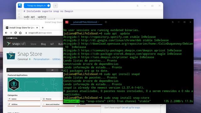This screenshot has width=201, height=113.
Task: Select the Games category
Action: coord(24,99)
